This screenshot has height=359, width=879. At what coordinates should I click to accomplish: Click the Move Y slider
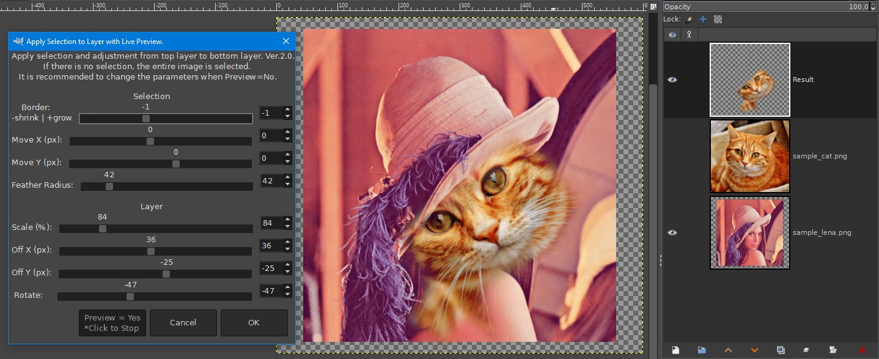coord(161,164)
